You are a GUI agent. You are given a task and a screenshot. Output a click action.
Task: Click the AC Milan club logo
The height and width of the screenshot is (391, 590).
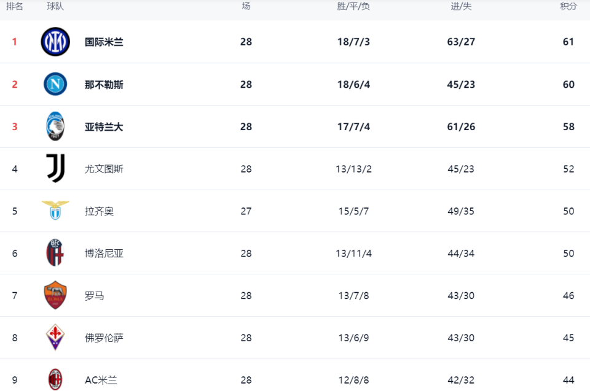tap(55, 379)
